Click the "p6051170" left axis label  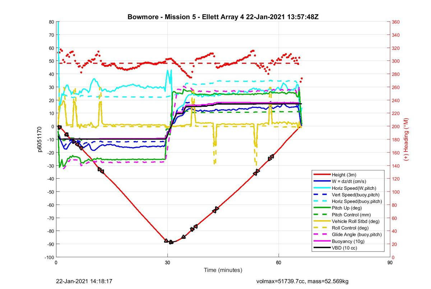41,139
